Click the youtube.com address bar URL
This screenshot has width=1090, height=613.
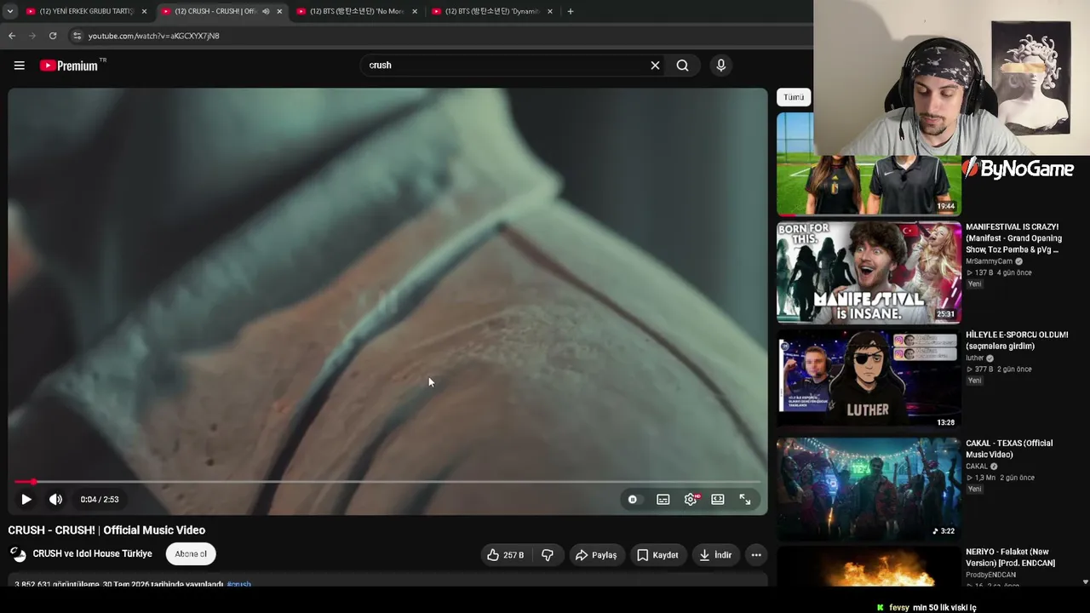pyautogui.click(x=154, y=36)
